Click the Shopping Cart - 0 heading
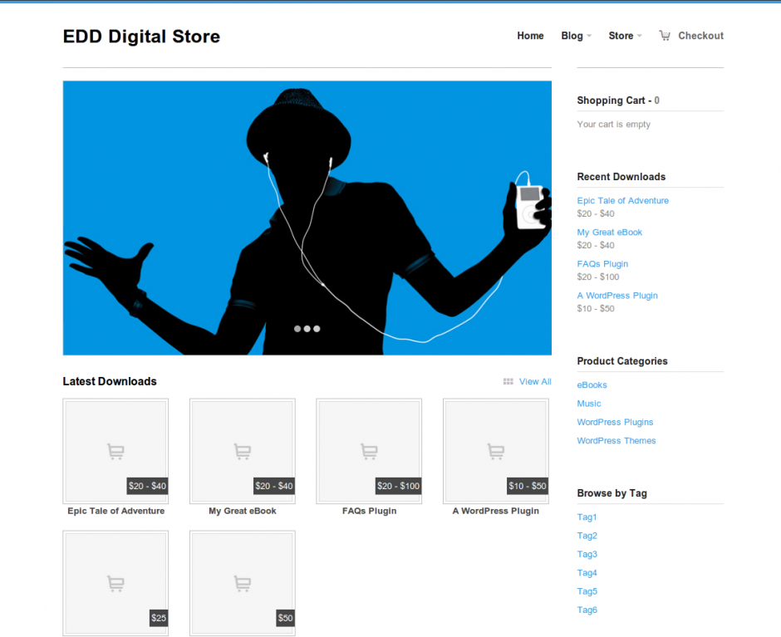Viewport: 781px width, 637px height. [618, 100]
